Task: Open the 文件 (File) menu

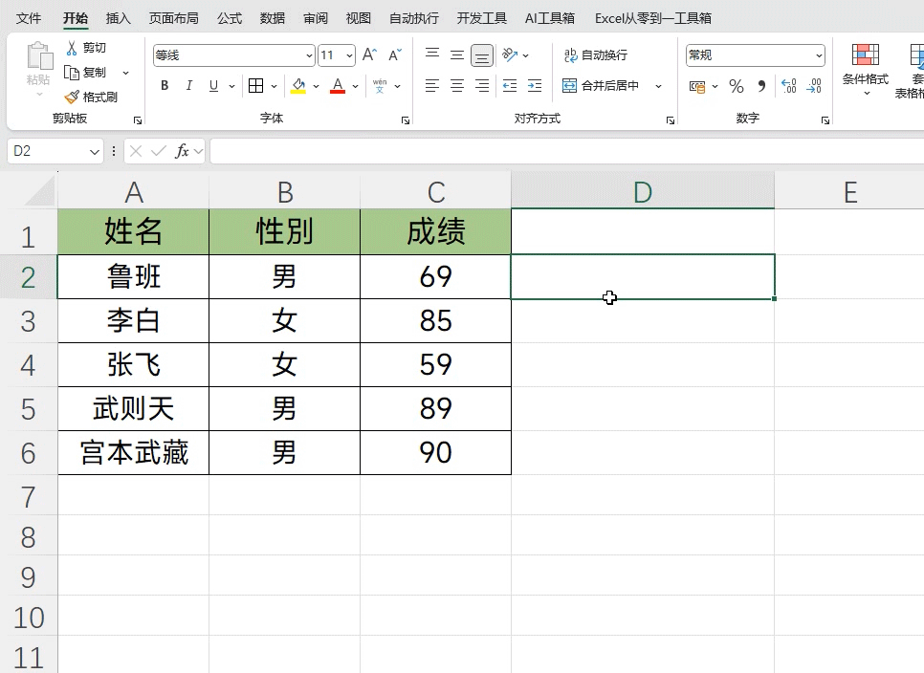Action: [x=29, y=18]
